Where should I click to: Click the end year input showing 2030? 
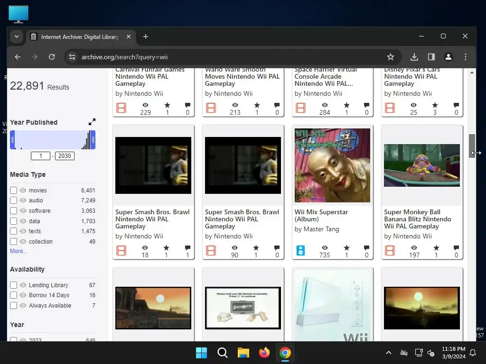65,155
